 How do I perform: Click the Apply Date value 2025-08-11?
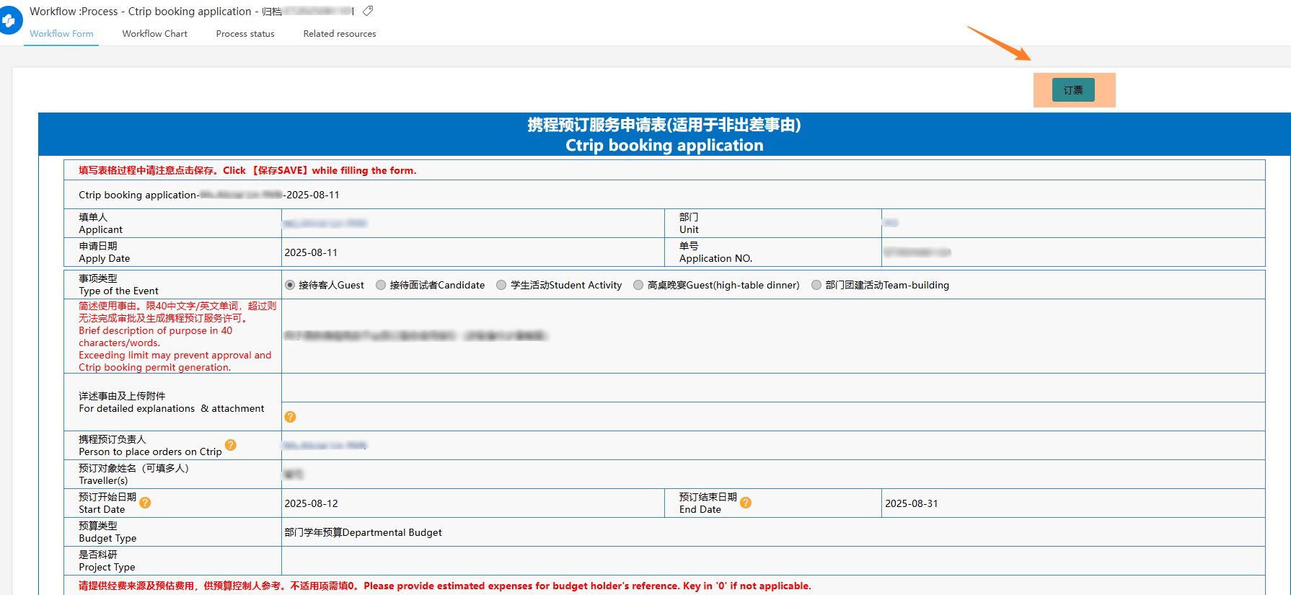point(312,252)
